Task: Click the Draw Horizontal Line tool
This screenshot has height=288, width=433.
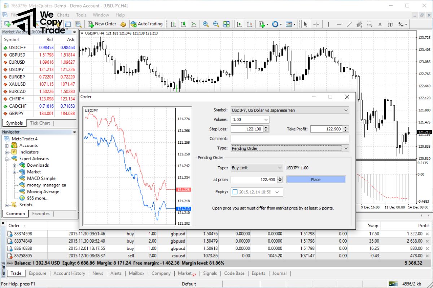Action: click(338, 24)
